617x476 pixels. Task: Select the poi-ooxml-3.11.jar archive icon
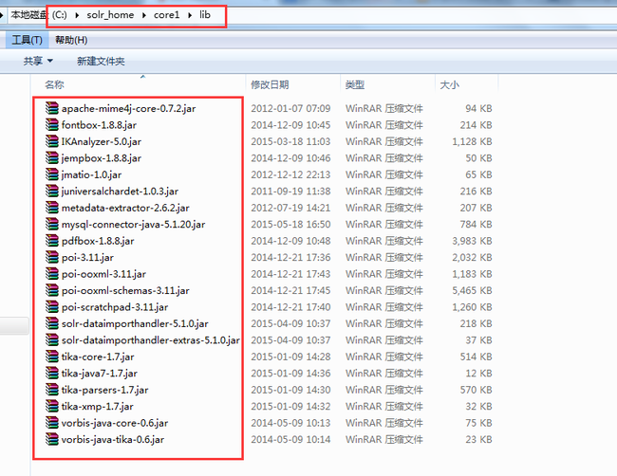tap(52, 274)
